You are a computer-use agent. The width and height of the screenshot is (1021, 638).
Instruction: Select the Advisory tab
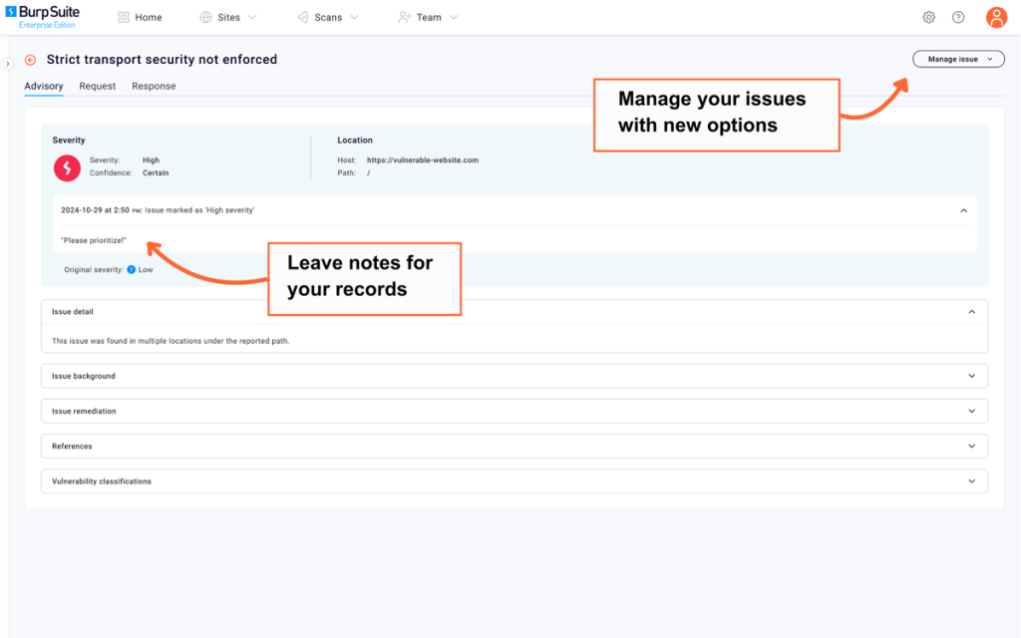click(x=44, y=86)
